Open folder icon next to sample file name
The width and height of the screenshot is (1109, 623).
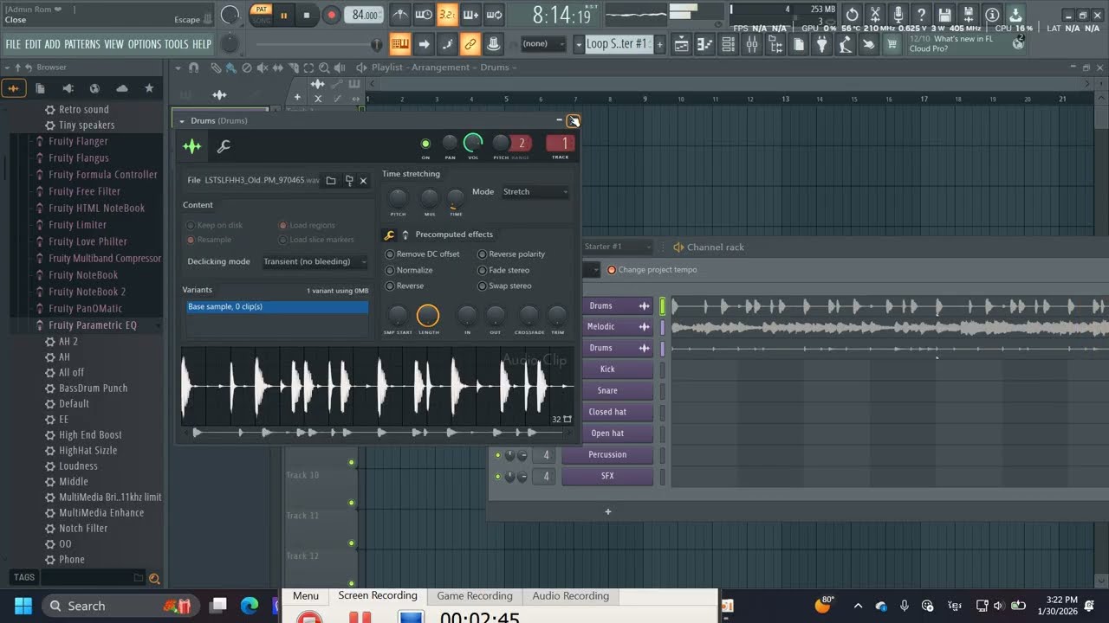(x=331, y=181)
